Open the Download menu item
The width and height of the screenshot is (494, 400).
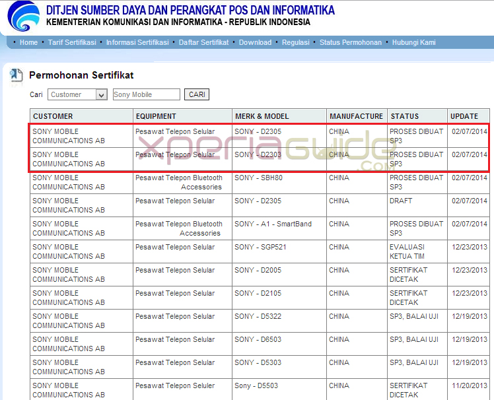click(255, 42)
